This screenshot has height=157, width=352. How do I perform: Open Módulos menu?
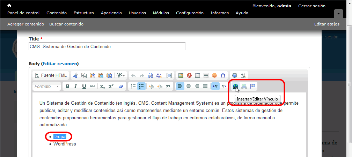(161, 13)
